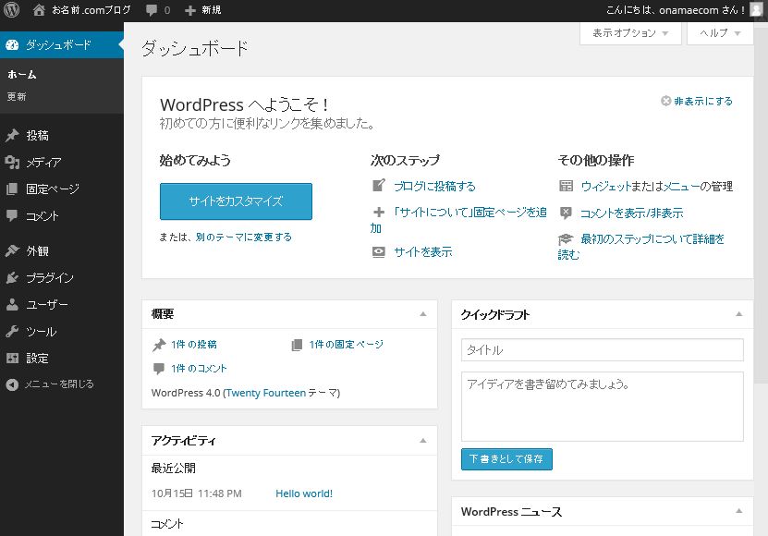The image size is (768, 536).
Task: Open 設定 menu in sidebar
Action: click(62, 359)
